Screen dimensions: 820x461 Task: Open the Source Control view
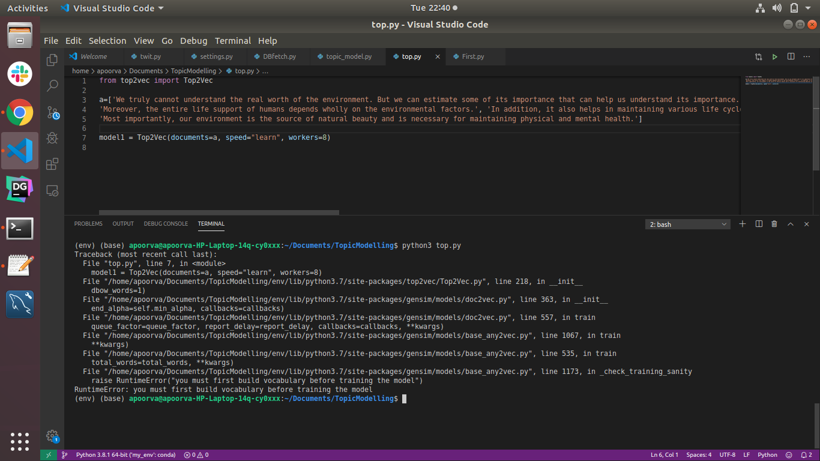pyautogui.click(x=52, y=112)
